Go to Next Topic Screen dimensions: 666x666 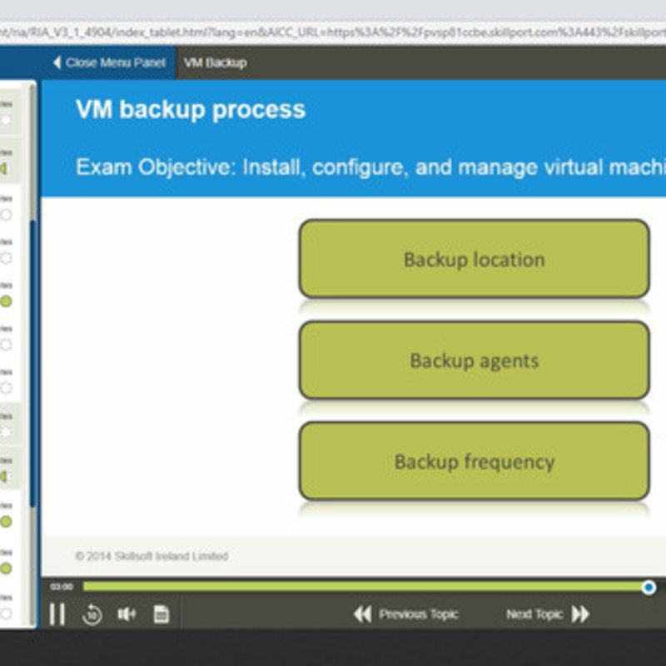click(x=548, y=614)
